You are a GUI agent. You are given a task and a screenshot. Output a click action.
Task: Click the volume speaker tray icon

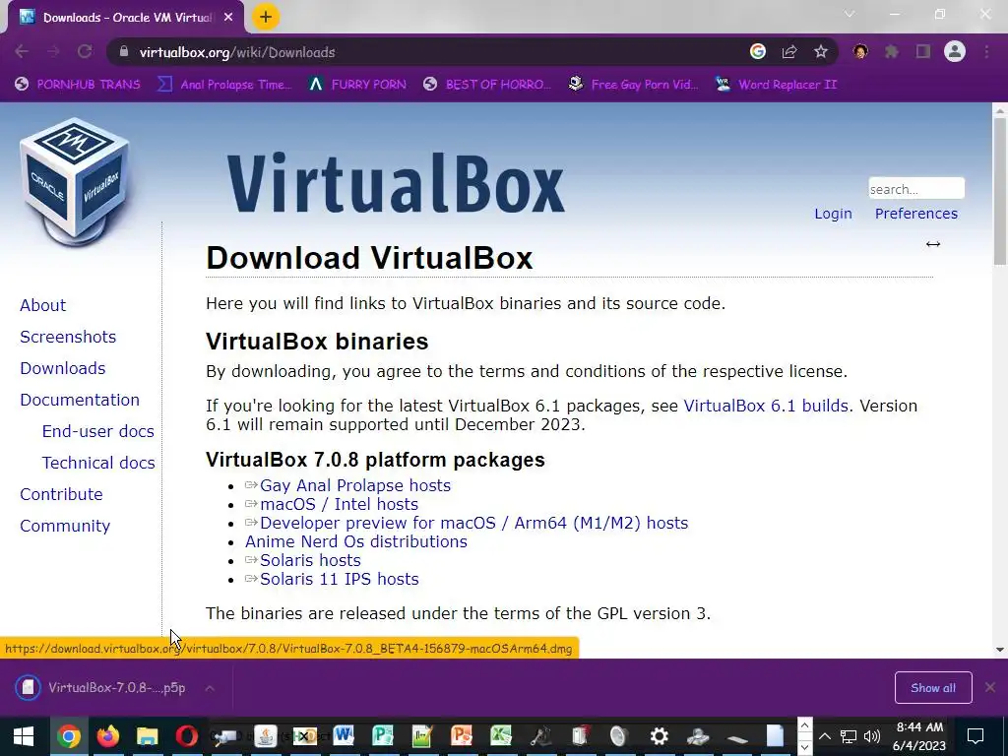(872, 736)
